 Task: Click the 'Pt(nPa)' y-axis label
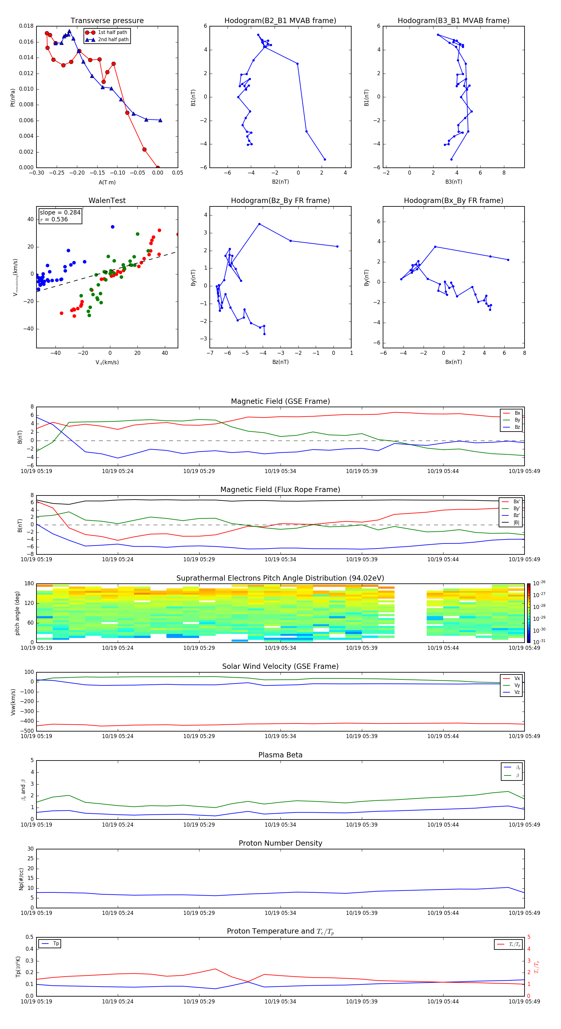pos(12,97)
